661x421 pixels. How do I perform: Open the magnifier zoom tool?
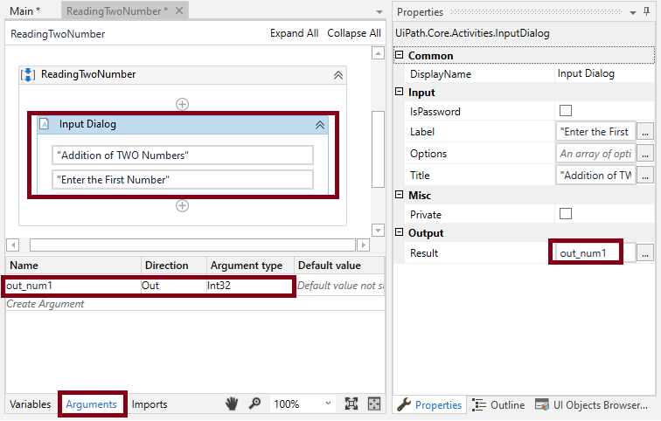click(x=254, y=404)
